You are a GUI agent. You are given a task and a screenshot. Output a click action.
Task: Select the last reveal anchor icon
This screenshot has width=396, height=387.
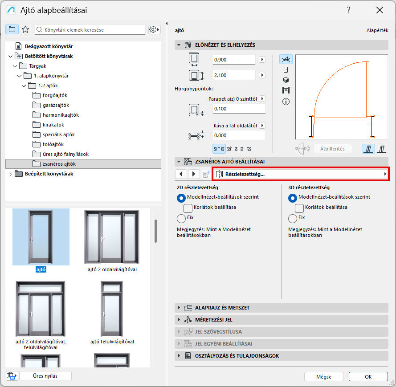coord(249,149)
